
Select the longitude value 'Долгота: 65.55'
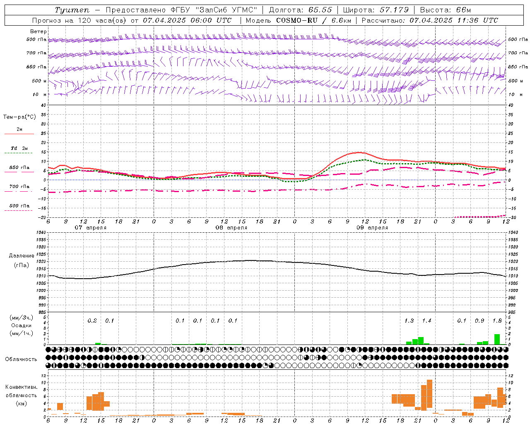[x=301, y=10]
